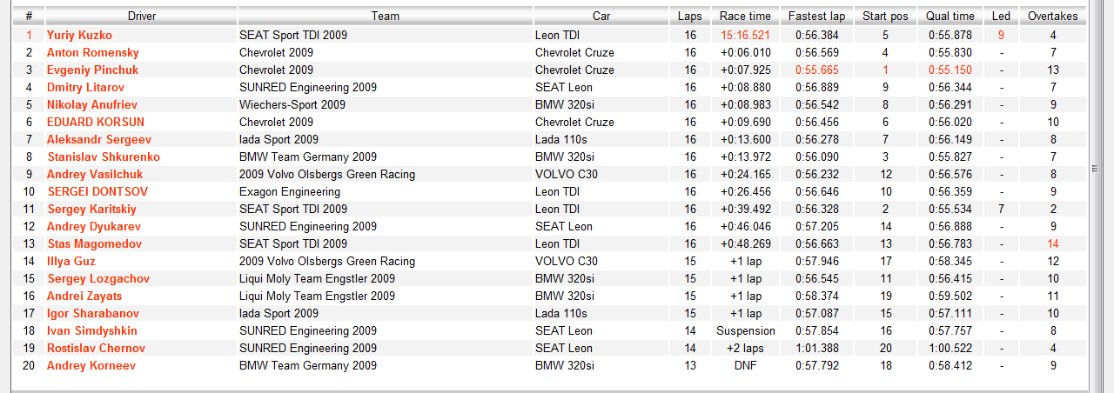The height and width of the screenshot is (393, 1114).
Task: Open driver Yuriy Kuzko link
Action: pos(79,35)
